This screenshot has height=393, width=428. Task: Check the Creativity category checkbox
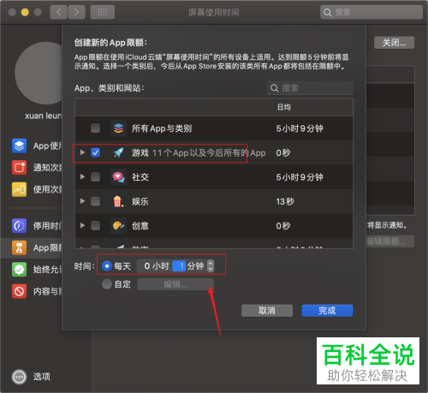coord(95,226)
